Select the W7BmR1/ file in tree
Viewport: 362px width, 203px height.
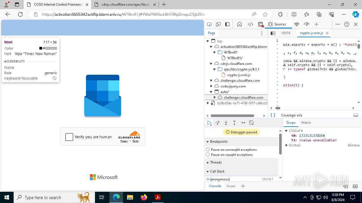(x=235, y=58)
